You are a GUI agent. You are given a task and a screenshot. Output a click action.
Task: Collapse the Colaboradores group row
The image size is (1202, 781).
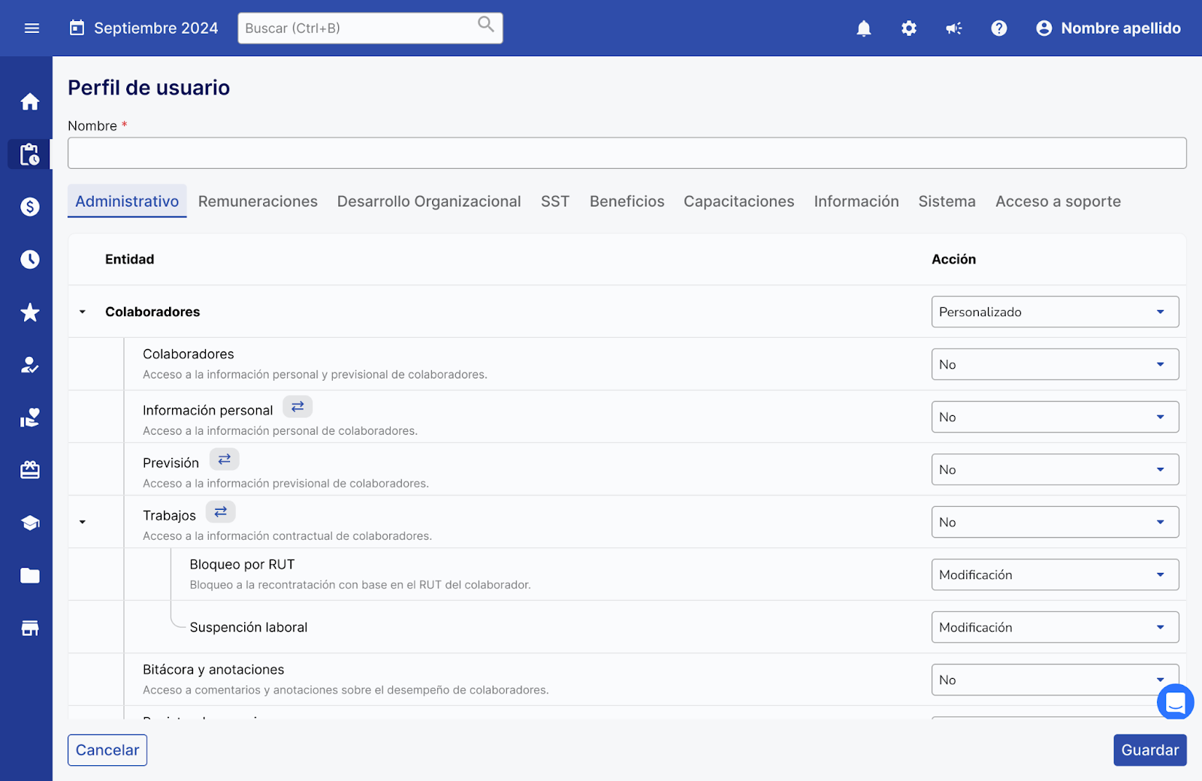[x=83, y=312]
